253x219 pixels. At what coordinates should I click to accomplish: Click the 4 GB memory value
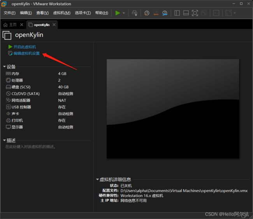click(x=62, y=74)
